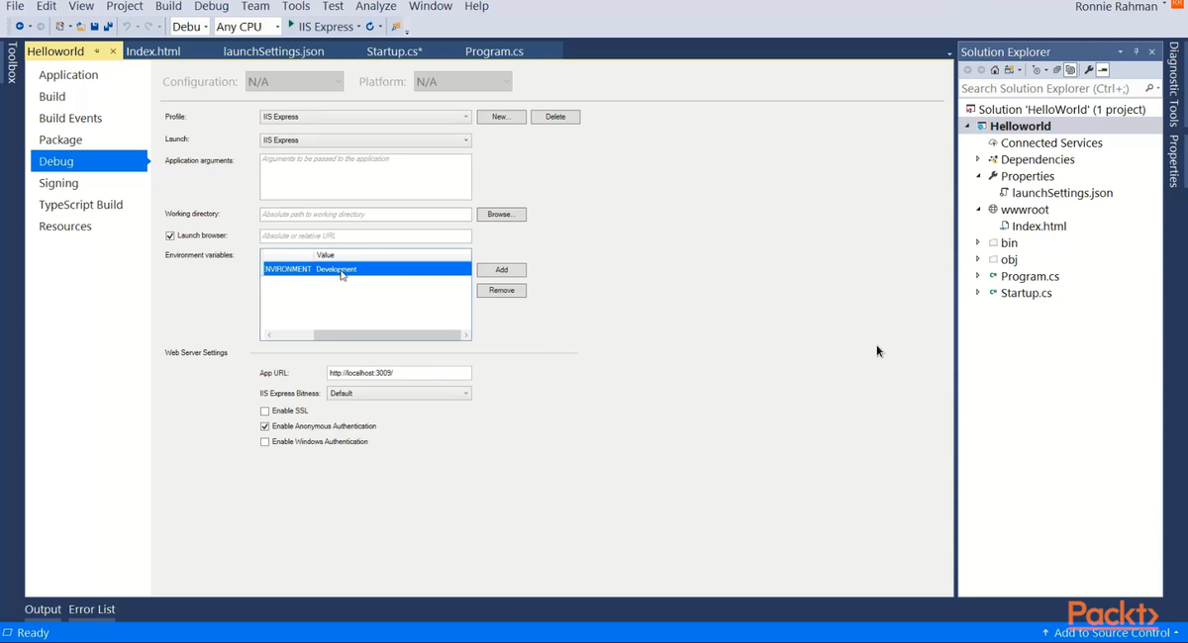Image resolution: width=1188 pixels, height=643 pixels.
Task: Open the Error List panel tab
Action: click(x=92, y=609)
